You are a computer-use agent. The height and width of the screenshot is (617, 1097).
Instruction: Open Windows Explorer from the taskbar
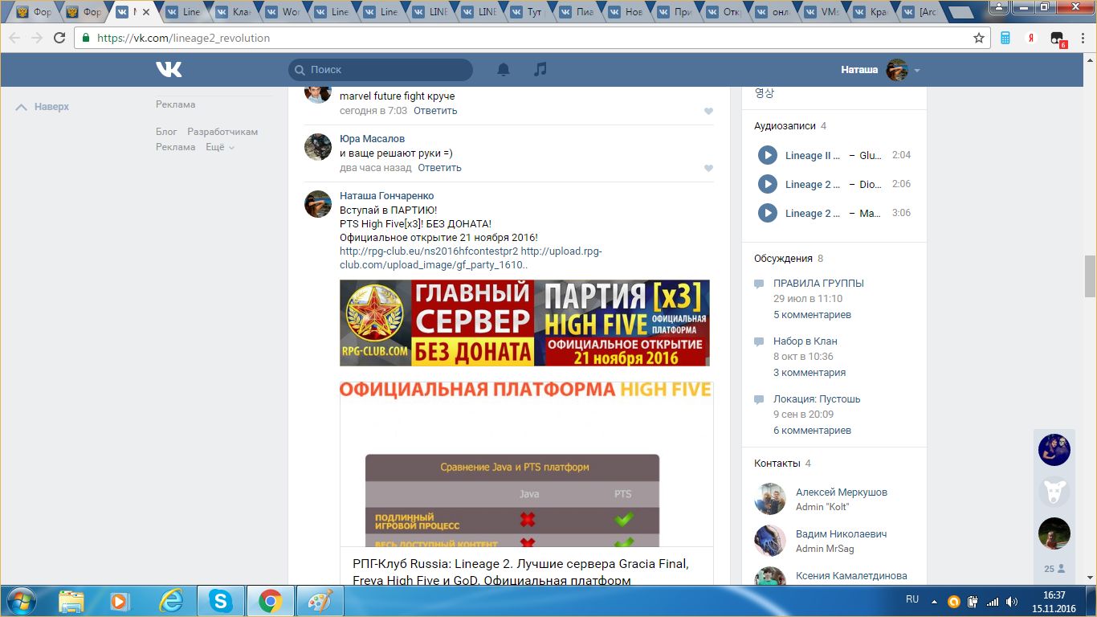(71, 601)
